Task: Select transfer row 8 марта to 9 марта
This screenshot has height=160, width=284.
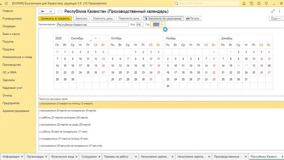Action: coord(161,111)
